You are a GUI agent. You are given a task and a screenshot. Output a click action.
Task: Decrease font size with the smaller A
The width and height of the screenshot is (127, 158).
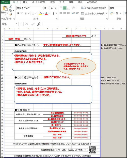56,8
